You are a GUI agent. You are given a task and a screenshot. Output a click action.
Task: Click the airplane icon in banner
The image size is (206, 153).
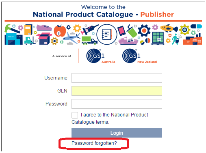tap(71, 37)
